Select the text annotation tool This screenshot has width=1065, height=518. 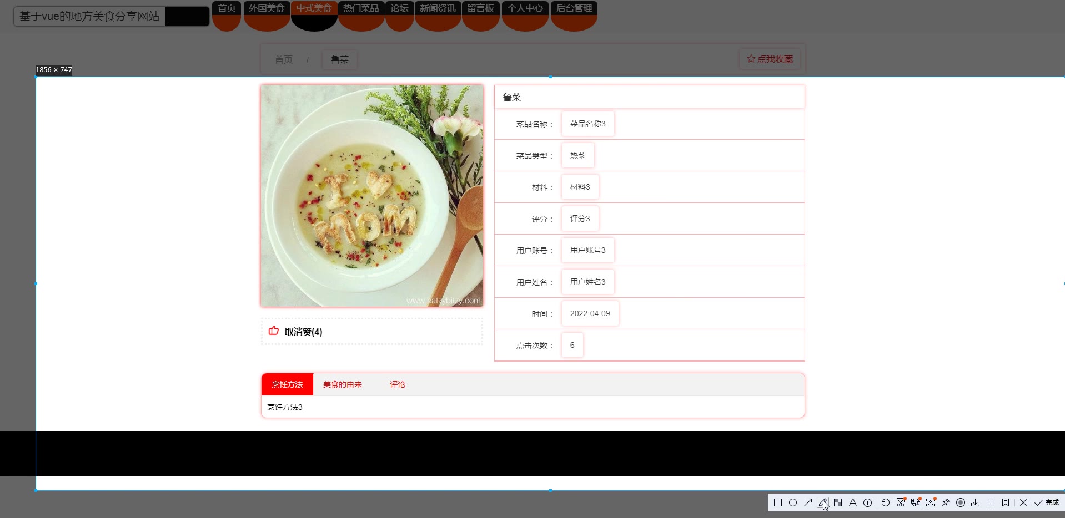click(853, 502)
